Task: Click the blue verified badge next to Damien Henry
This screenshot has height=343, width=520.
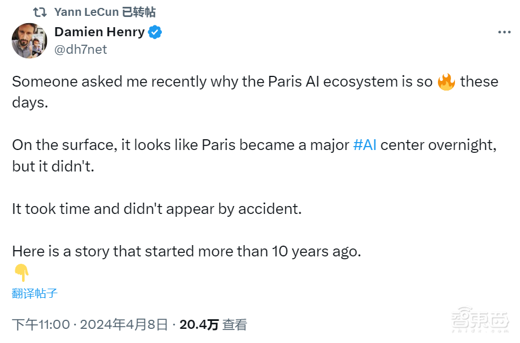Action: tap(154, 32)
